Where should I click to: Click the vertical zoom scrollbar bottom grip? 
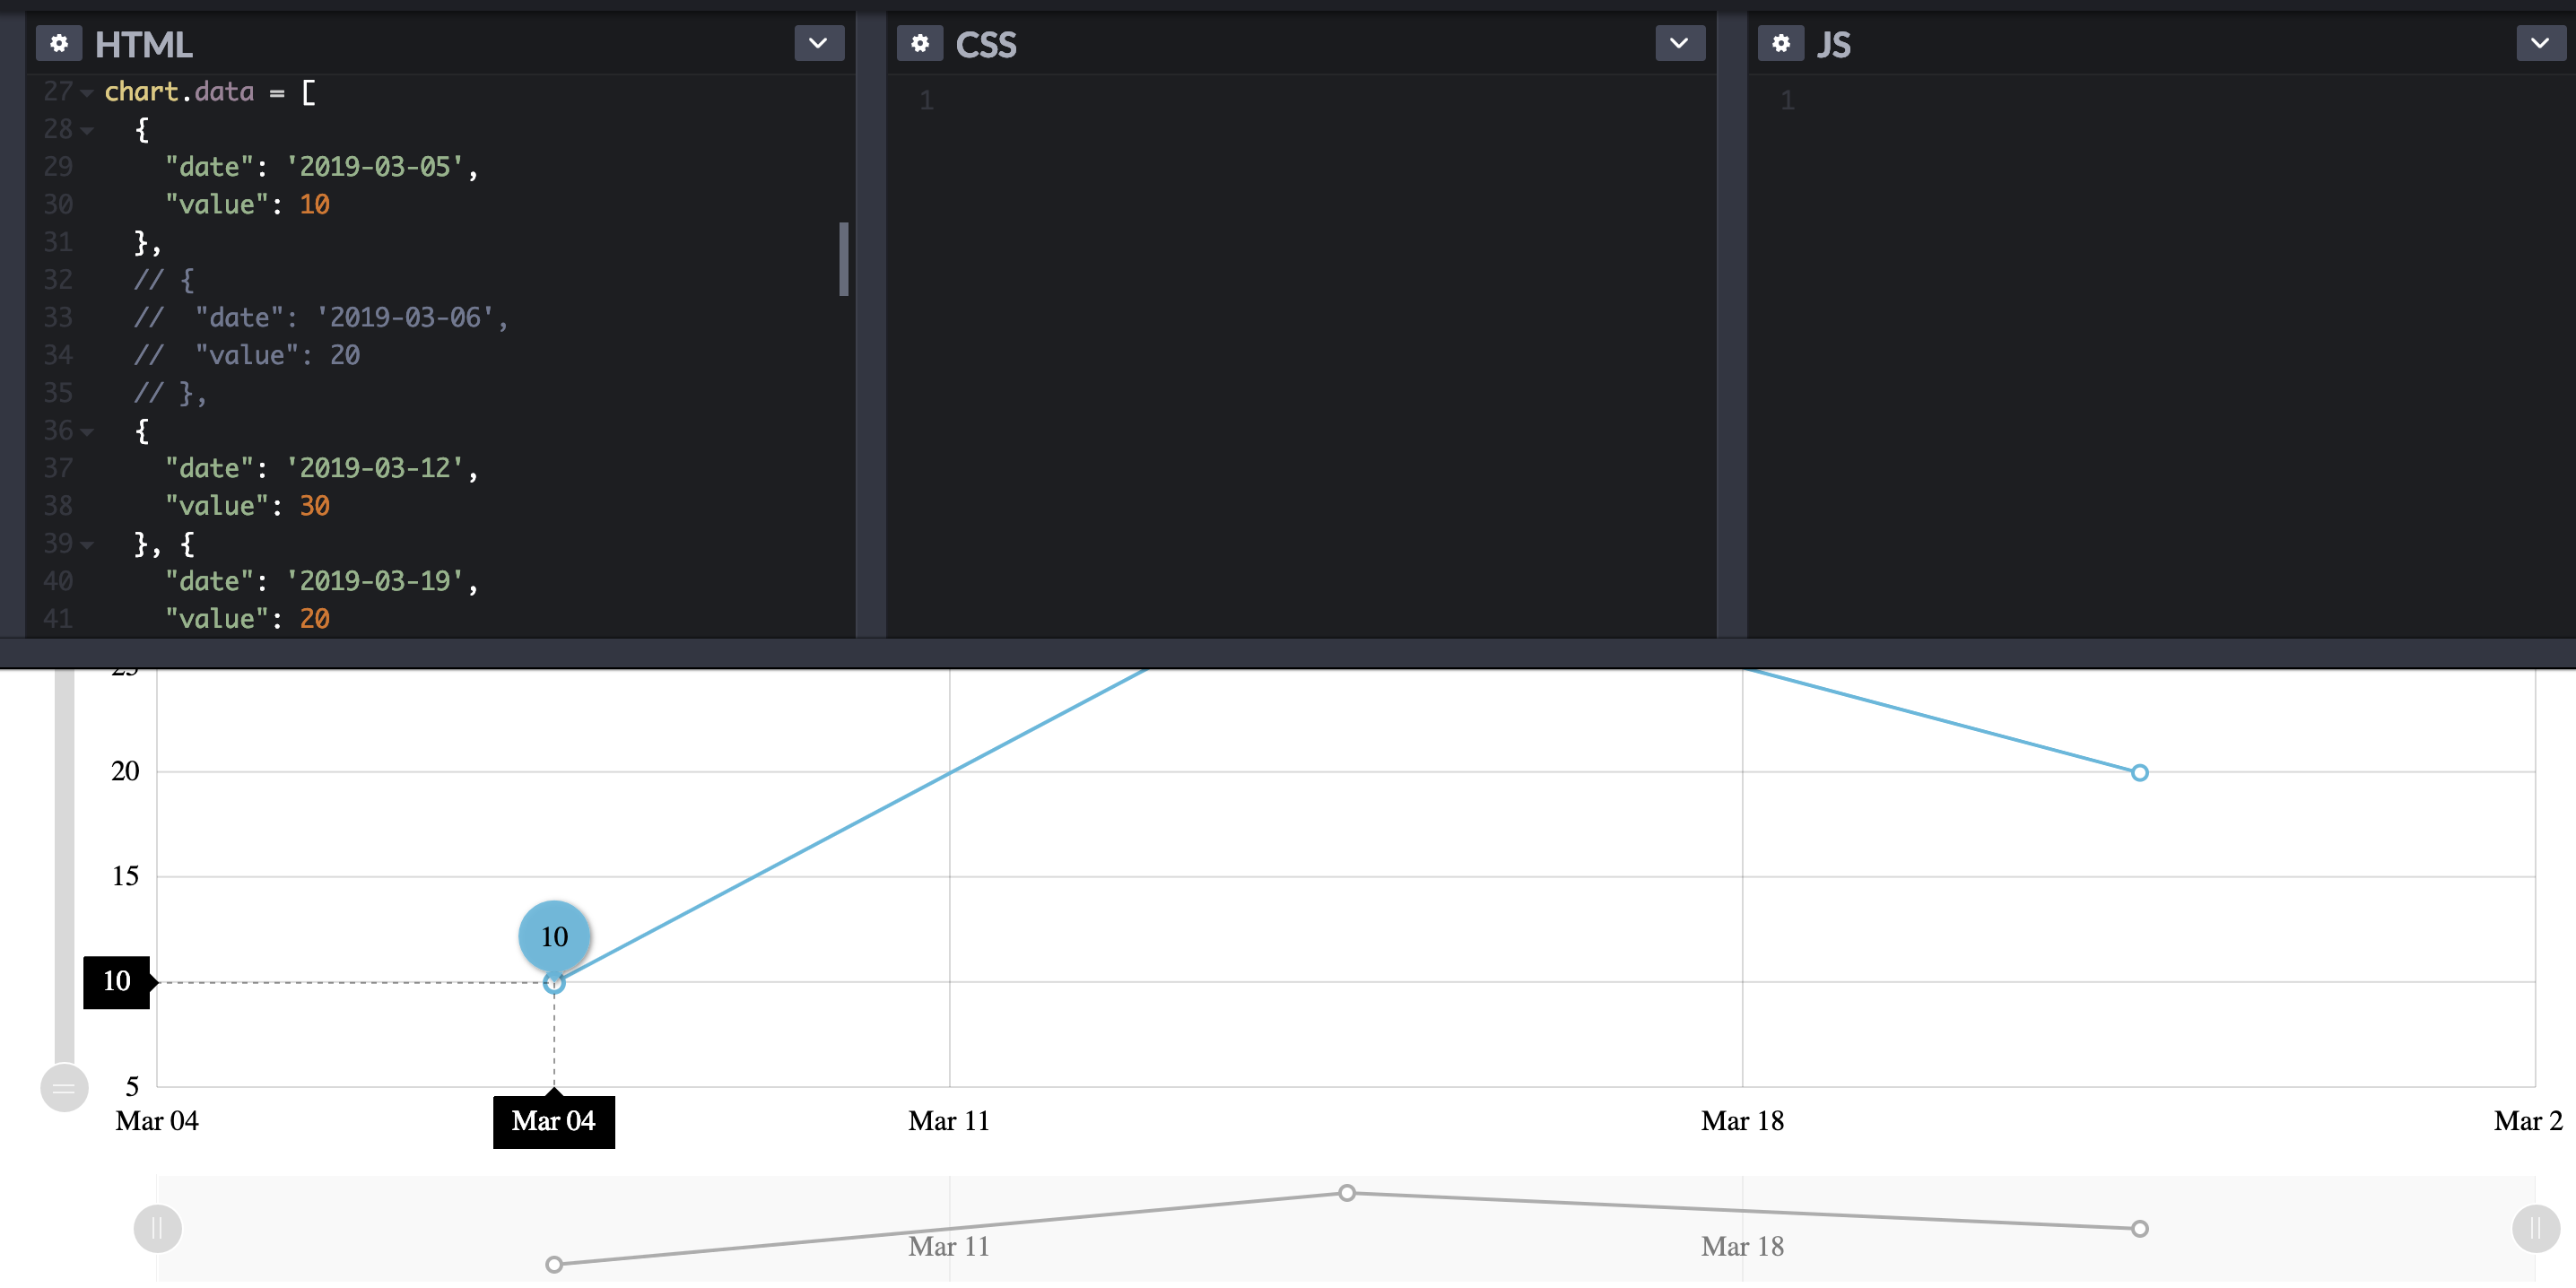64,1088
